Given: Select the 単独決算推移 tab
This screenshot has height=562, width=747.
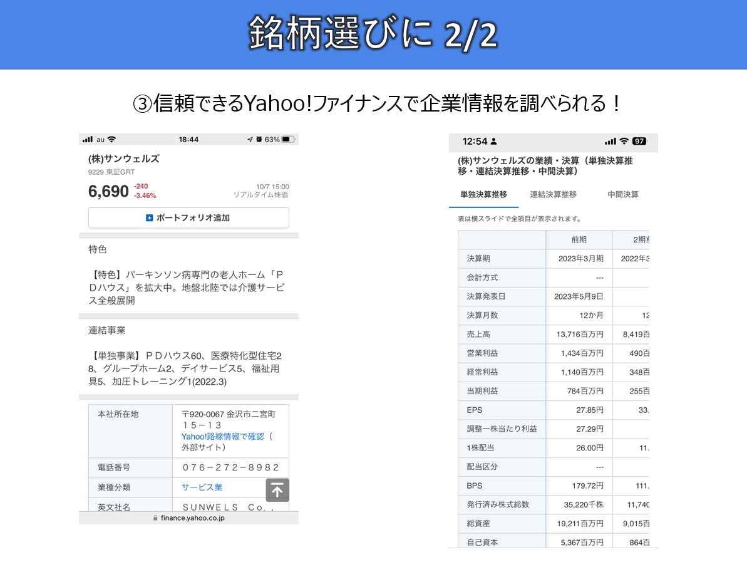Looking at the screenshot, I should tap(483, 194).
